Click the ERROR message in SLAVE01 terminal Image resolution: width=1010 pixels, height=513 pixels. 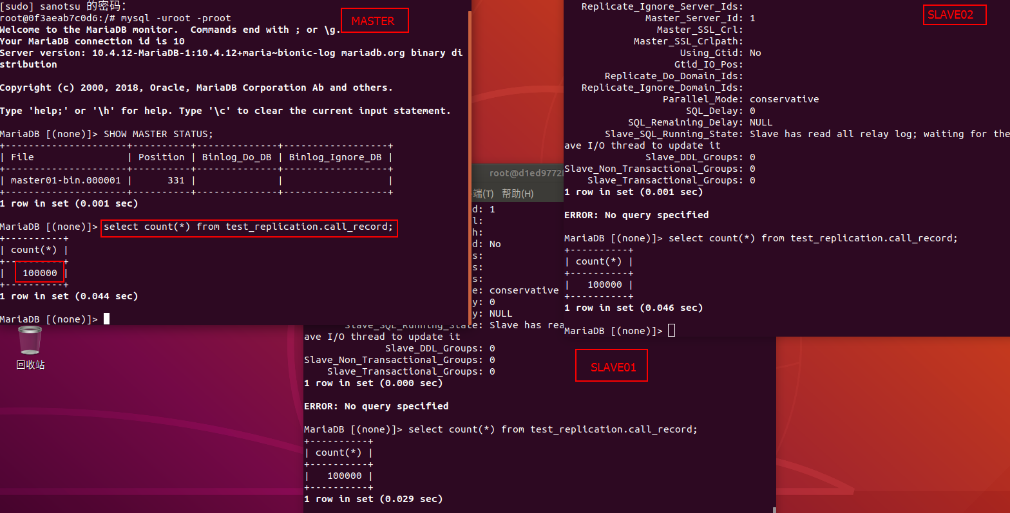376,406
